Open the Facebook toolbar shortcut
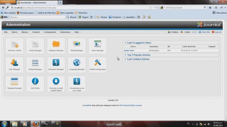 (x=115, y=17)
